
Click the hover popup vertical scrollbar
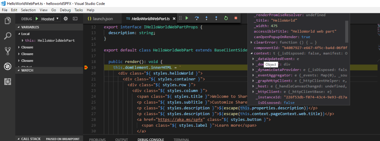[347, 31]
